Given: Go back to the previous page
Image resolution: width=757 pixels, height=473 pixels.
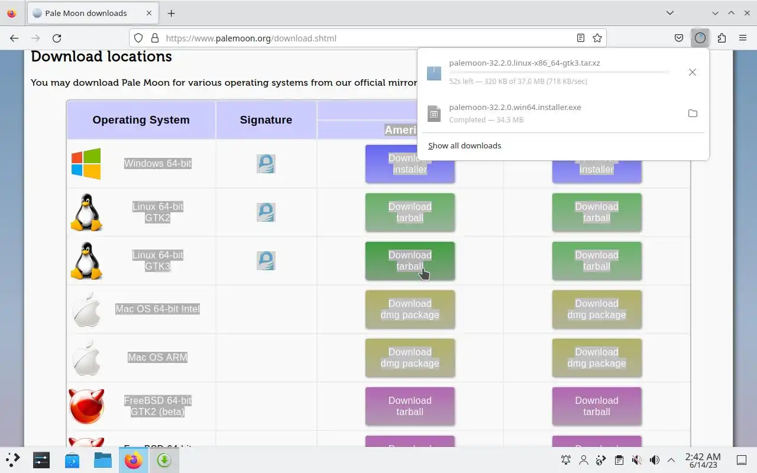Looking at the screenshot, I should 14,38.
